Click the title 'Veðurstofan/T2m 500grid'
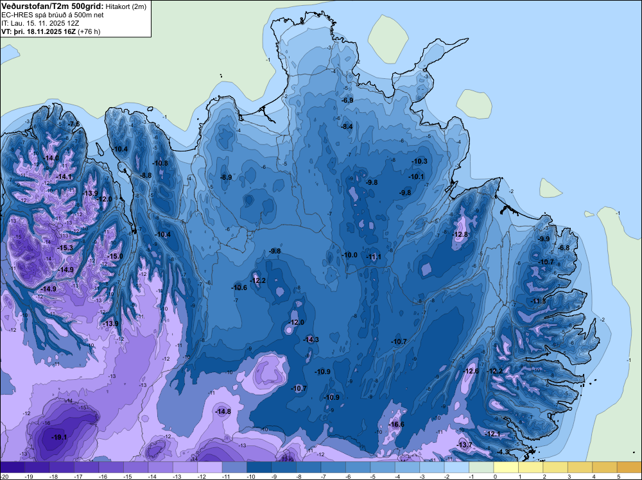642x480 pixels. [x=52, y=6]
